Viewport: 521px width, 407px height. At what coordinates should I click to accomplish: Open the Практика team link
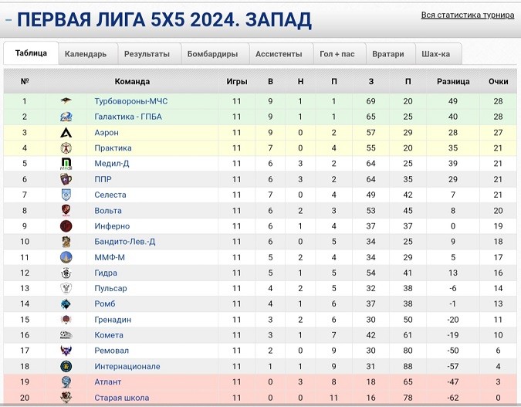[x=113, y=148]
